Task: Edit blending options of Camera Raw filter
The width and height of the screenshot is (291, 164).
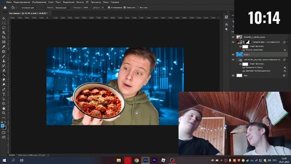Action: 285,50
